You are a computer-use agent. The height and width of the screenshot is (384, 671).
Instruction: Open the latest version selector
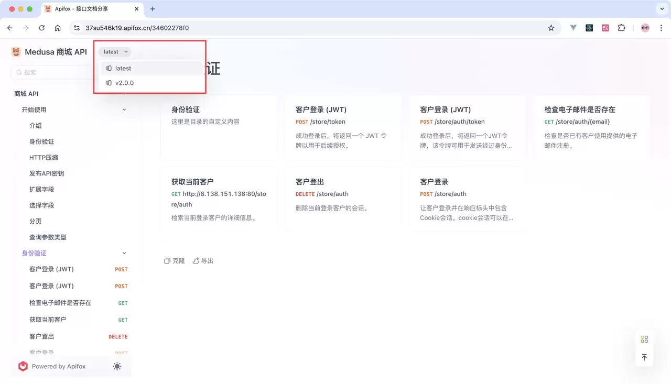115,52
